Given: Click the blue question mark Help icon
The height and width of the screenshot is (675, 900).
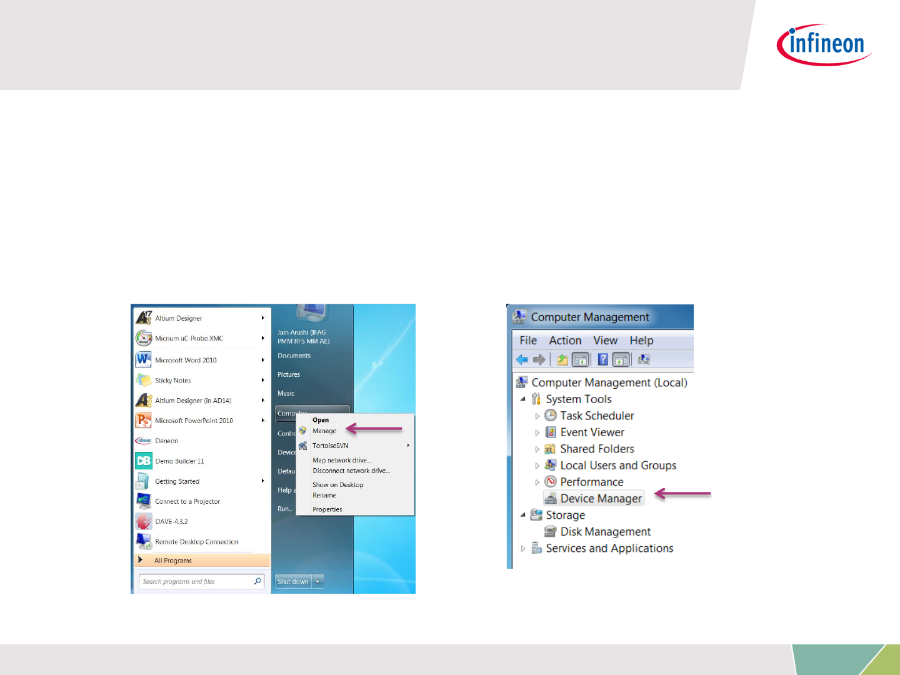Looking at the screenshot, I should [x=603, y=359].
